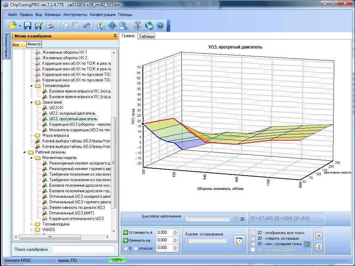
Task: Collapse the 'Зажигание' folder in the tree
Action: [x=31, y=102]
